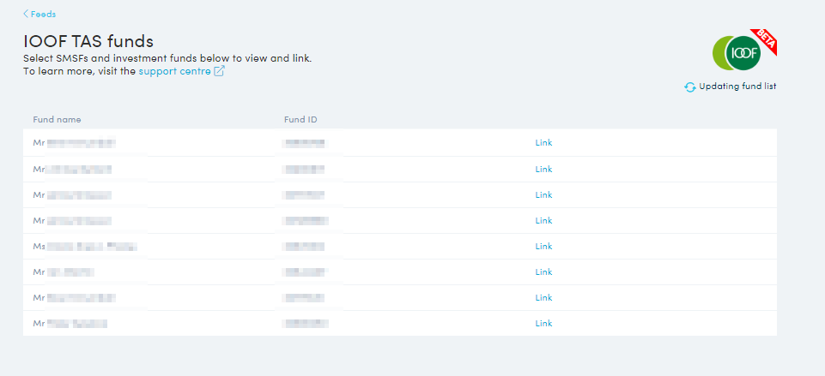The image size is (825, 376).
Task: Click the external link icon after support centre
Action: [220, 71]
